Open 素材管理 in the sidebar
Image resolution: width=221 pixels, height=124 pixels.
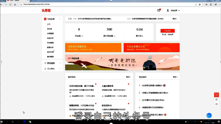coord(50,57)
